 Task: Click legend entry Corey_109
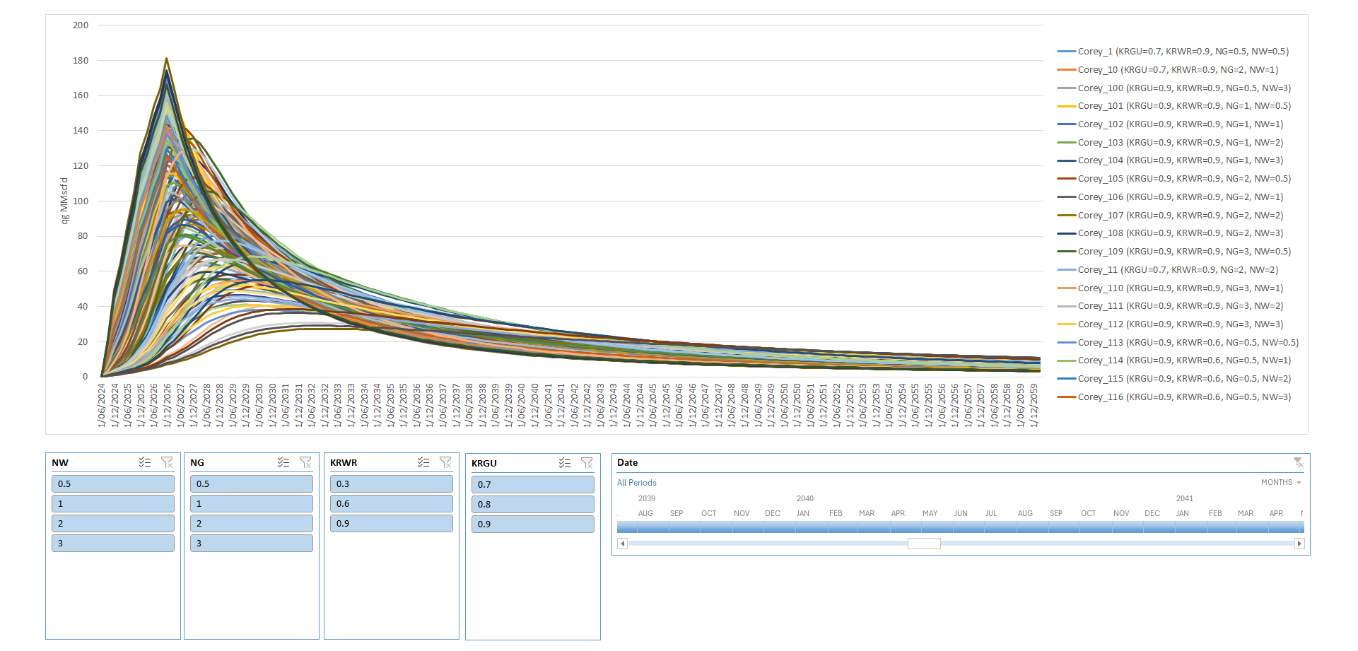pos(1174,252)
